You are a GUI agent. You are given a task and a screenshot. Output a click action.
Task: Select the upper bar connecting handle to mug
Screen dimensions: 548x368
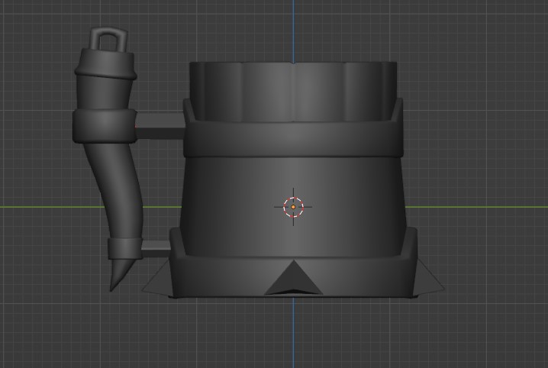160,126
